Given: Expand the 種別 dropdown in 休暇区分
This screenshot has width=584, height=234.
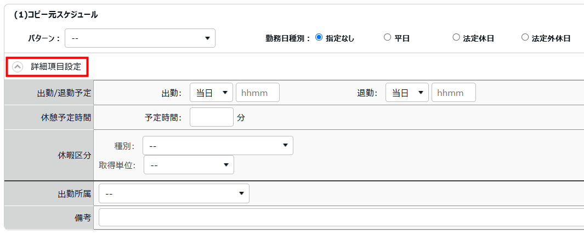Looking at the screenshot, I should coord(218,146).
